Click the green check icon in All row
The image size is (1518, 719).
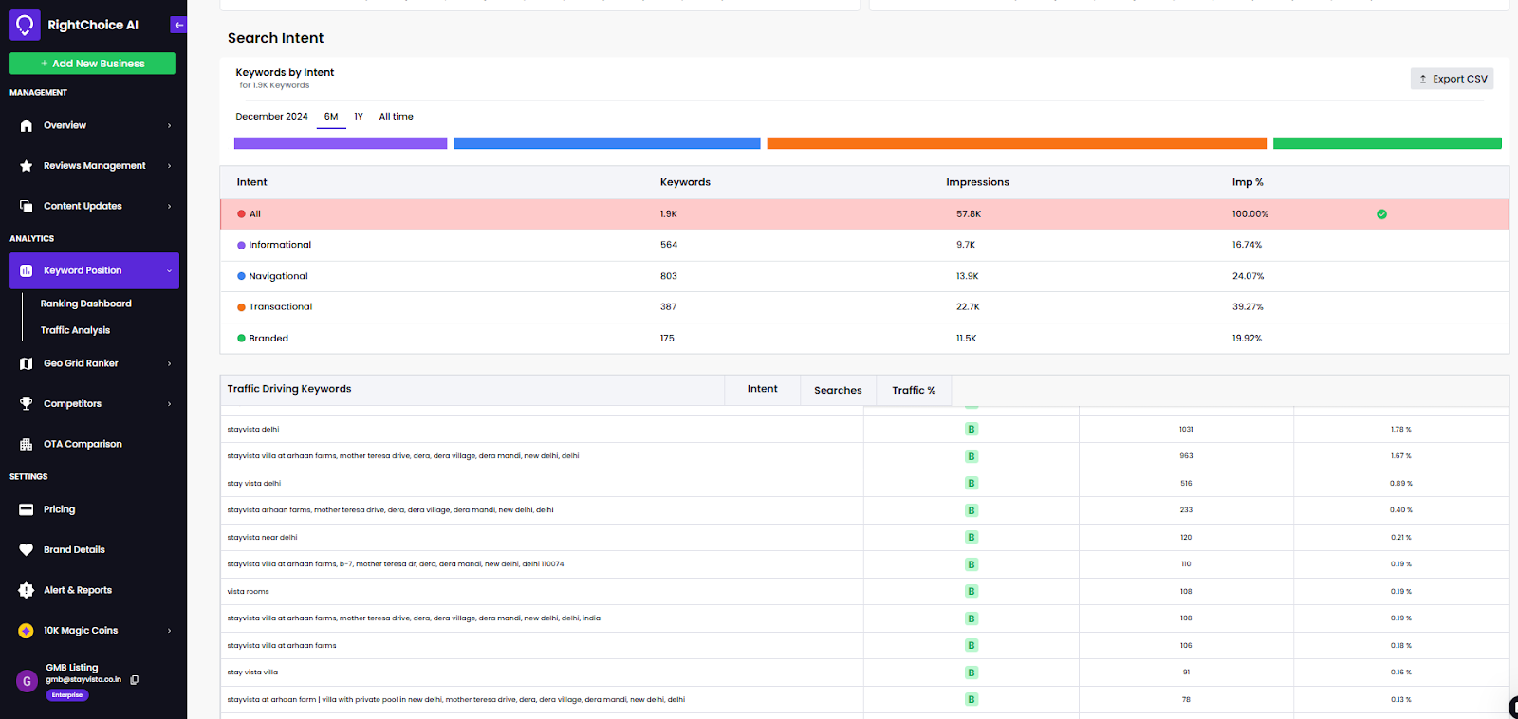pos(1381,214)
